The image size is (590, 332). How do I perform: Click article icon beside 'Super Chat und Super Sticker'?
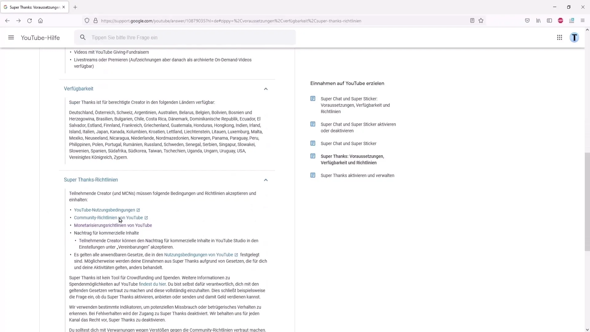[313, 143]
